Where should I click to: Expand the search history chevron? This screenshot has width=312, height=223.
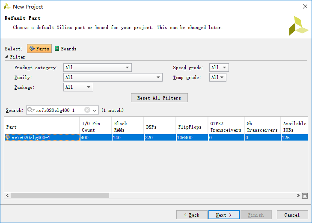[95, 110]
